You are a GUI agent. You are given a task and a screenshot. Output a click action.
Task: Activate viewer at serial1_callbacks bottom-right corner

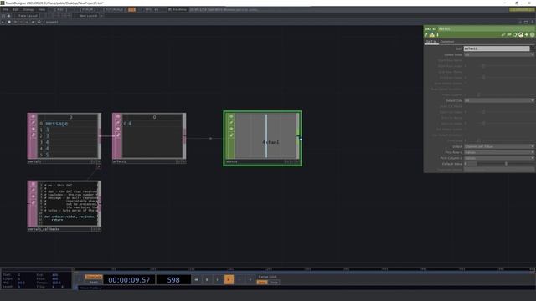[99, 229]
